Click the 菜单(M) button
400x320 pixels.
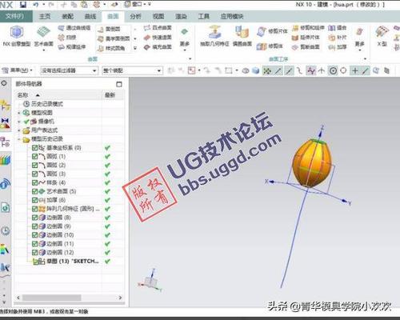tap(18, 70)
